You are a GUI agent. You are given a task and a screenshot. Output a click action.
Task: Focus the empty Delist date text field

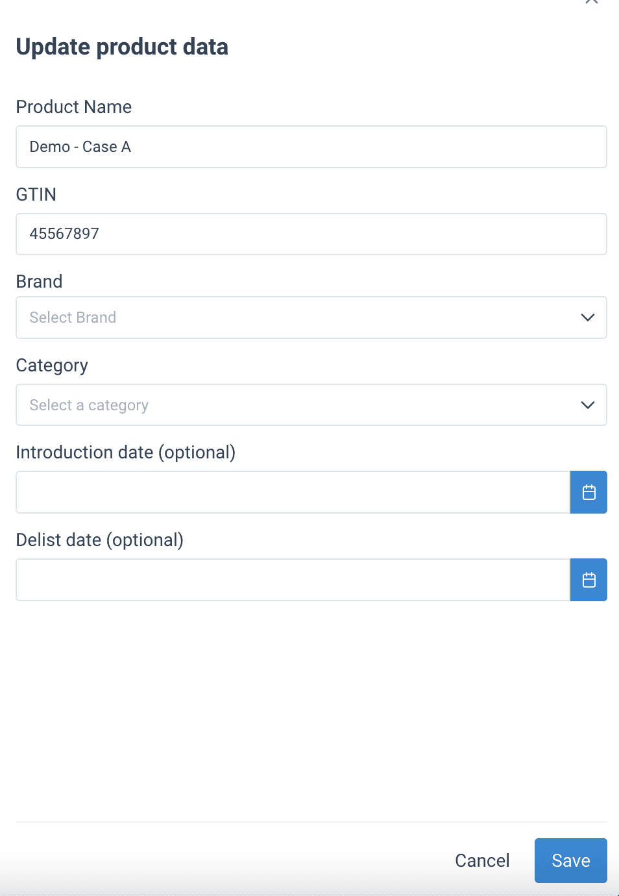click(293, 580)
